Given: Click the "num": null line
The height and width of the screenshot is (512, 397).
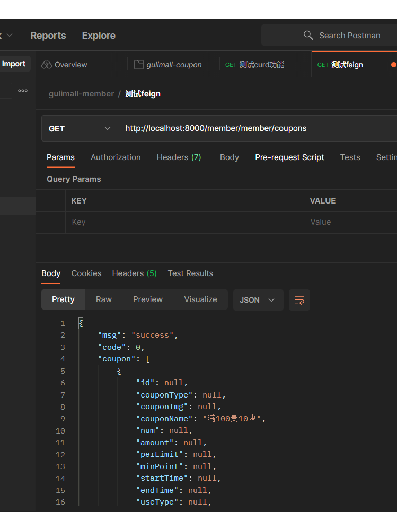Looking at the screenshot, I should click(x=164, y=431).
